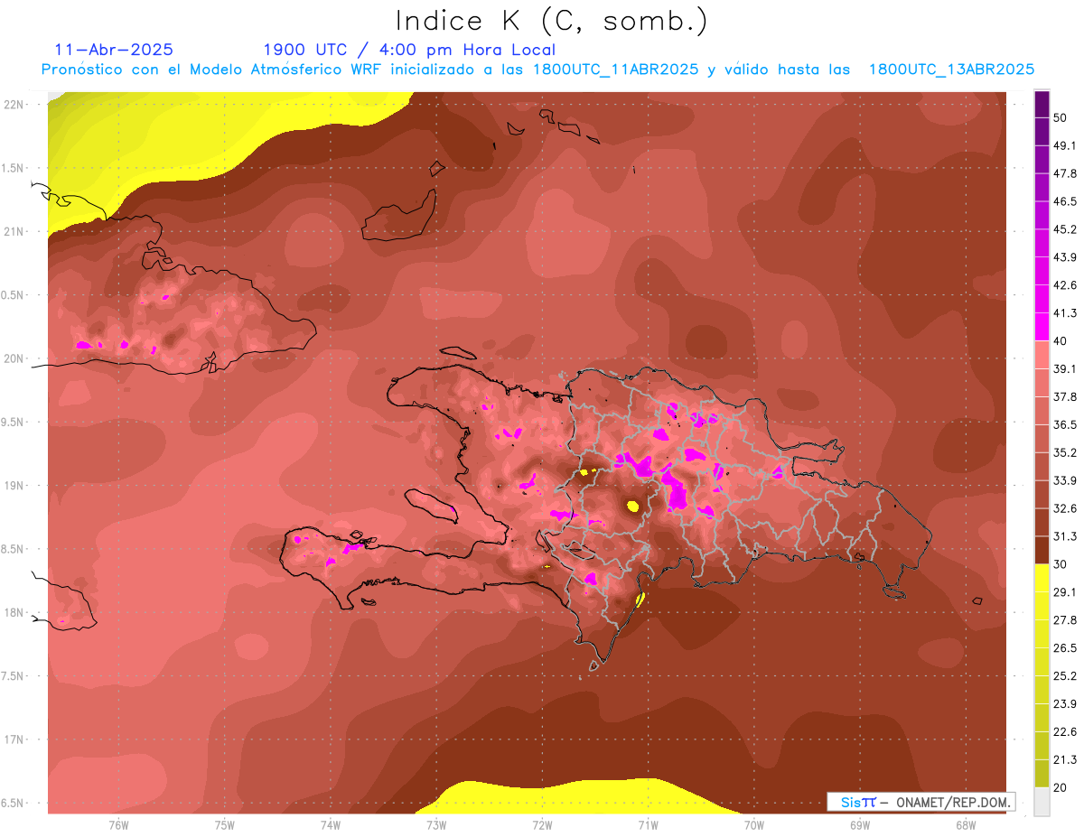Pick the dark brown colorbar segment between 30 and 31.3

point(1042,550)
